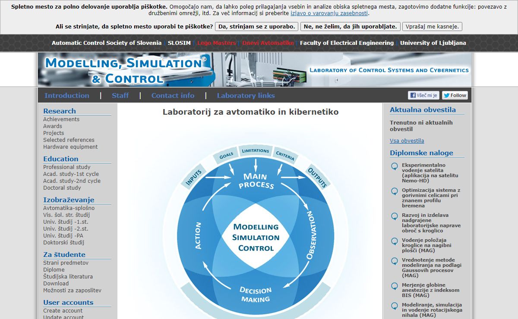
Task: Accept cookies with 'Da, strinjam se z uporabo.'
Action: pyautogui.click(x=257, y=26)
